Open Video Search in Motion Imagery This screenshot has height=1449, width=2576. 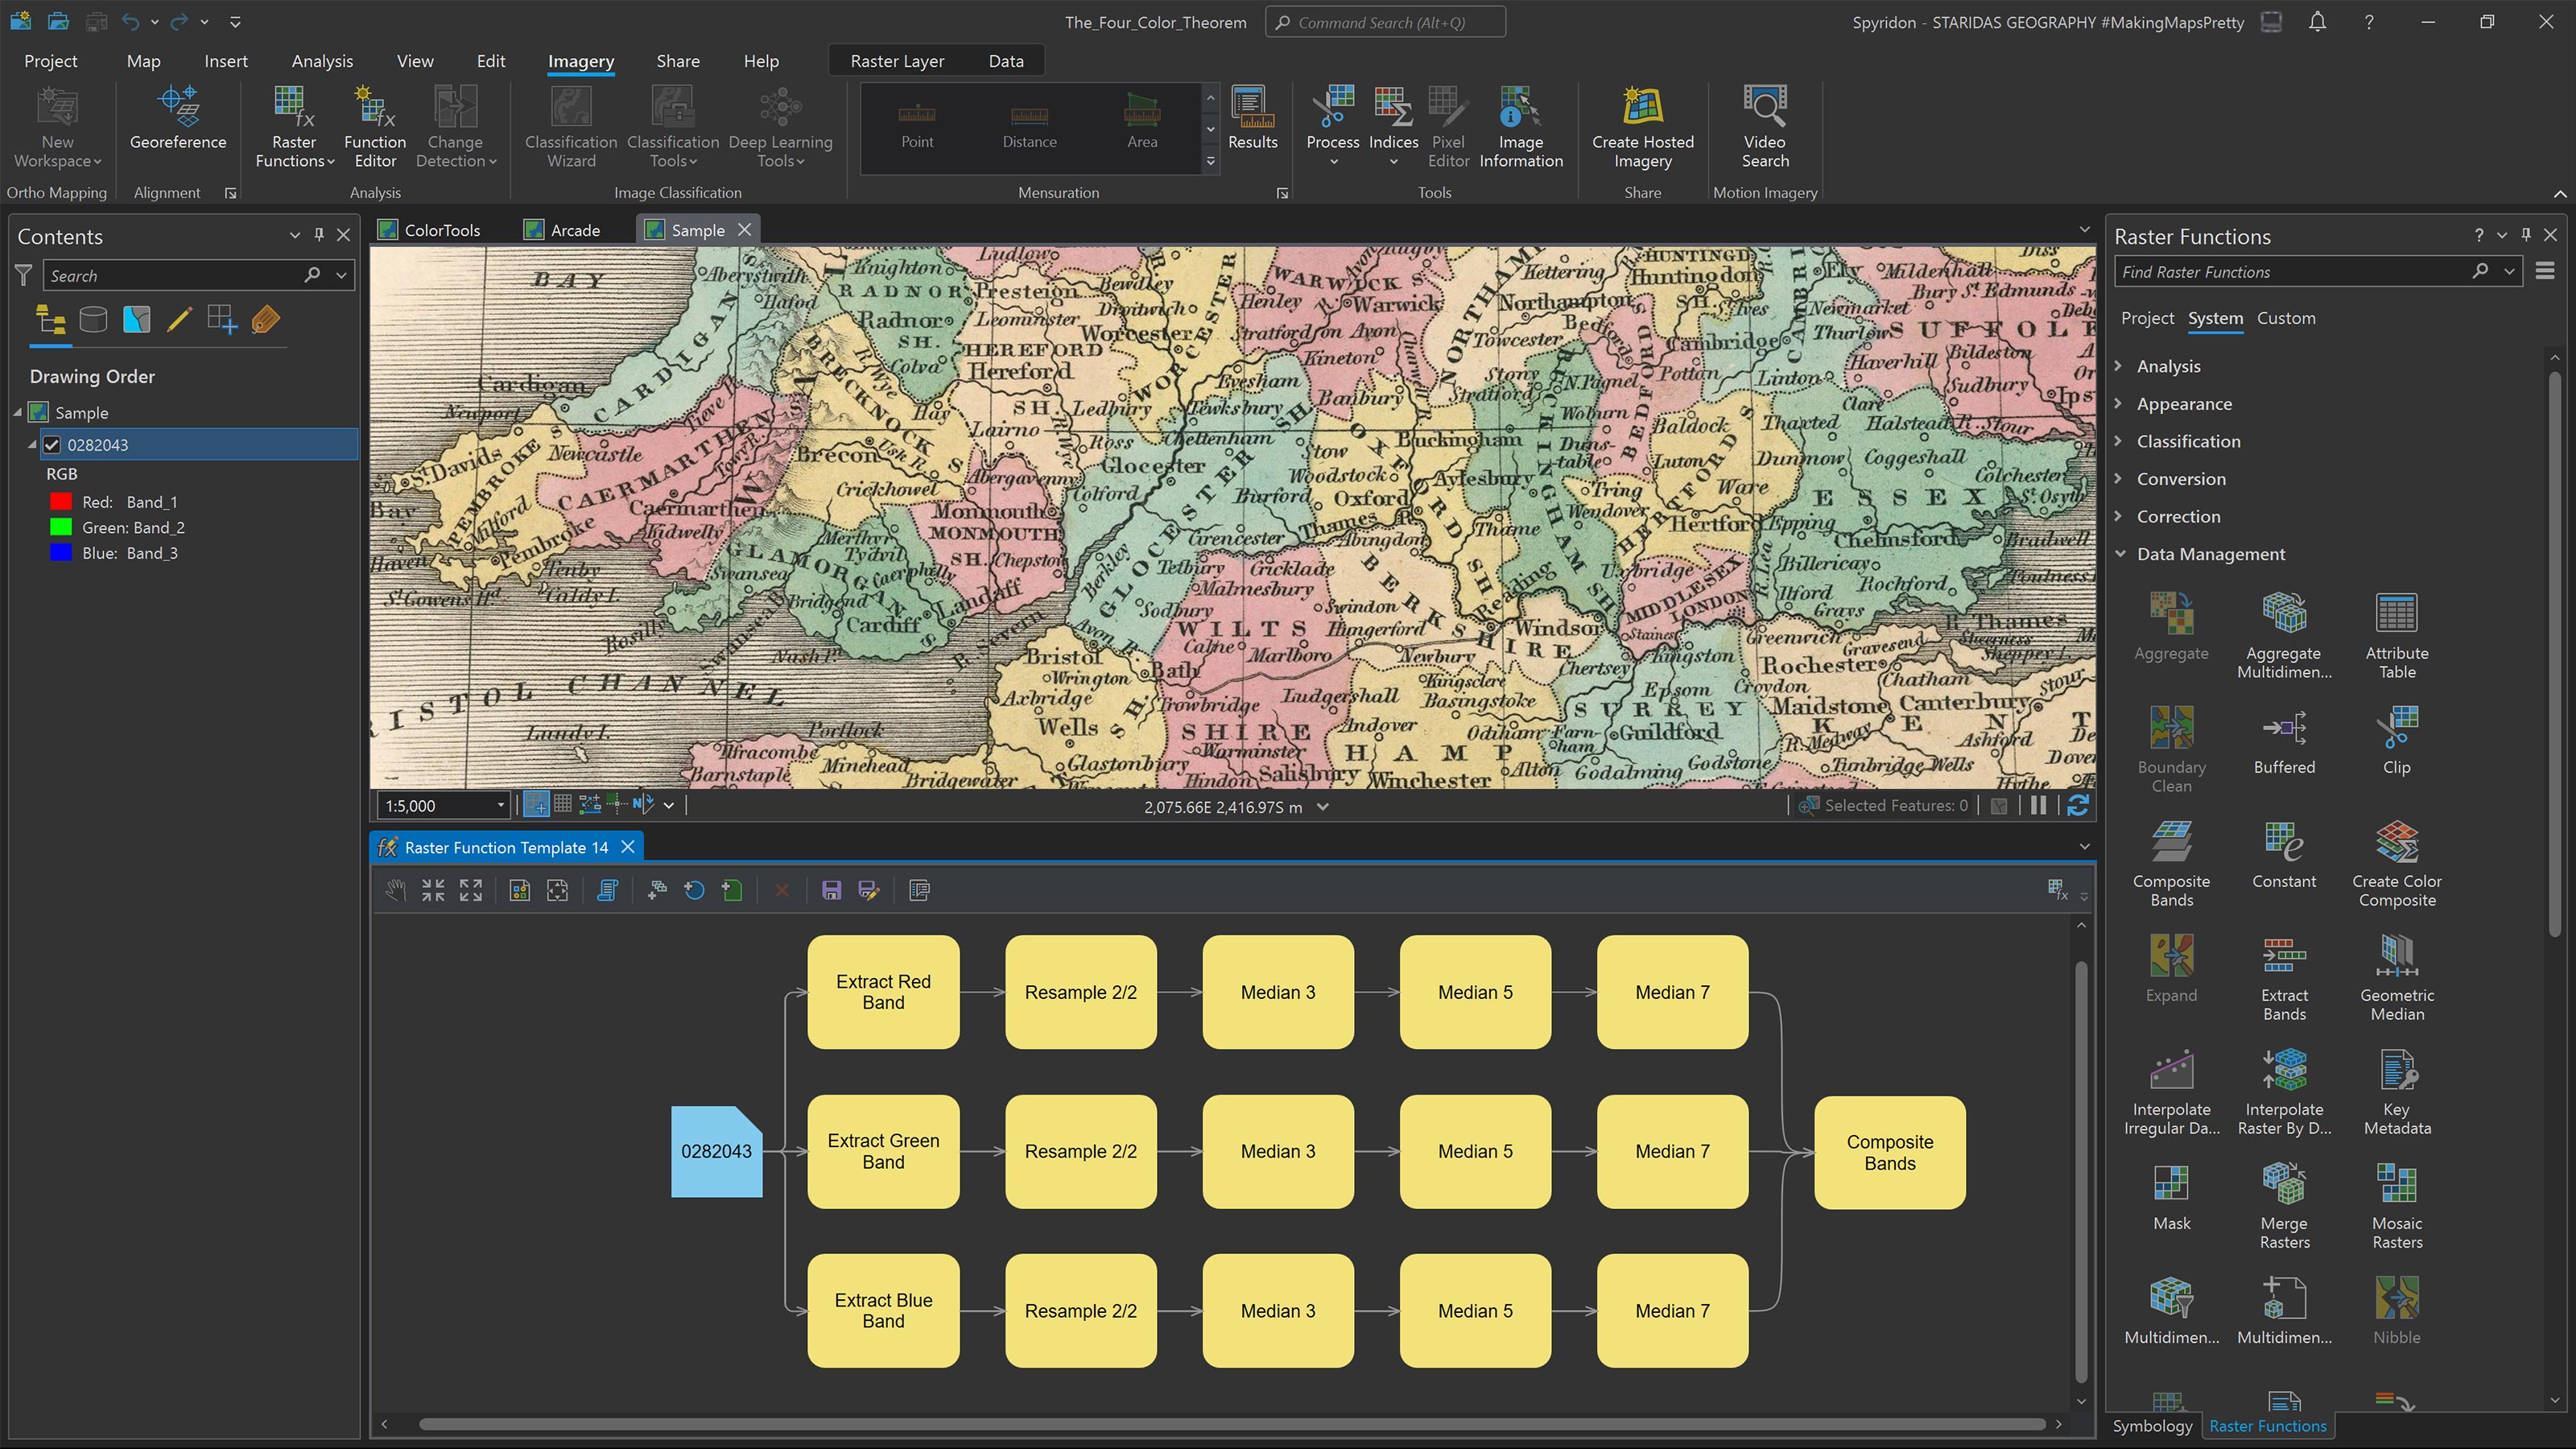pos(1764,127)
